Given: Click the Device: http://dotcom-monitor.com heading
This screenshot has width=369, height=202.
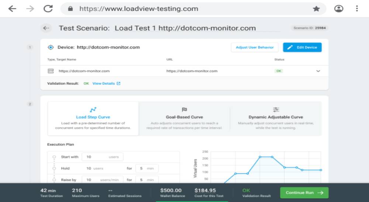Looking at the screenshot, I should tap(99, 47).
